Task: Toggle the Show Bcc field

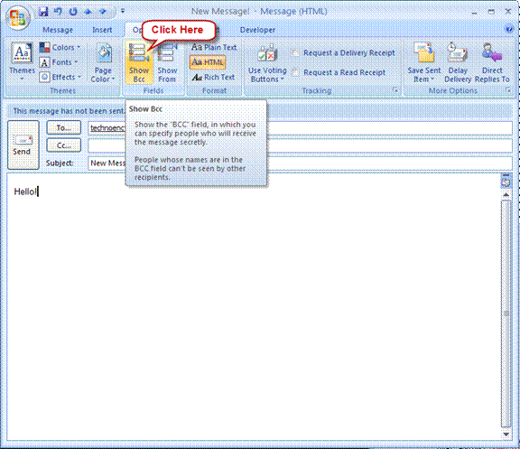Action: pyautogui.click(x=139, y=62)
